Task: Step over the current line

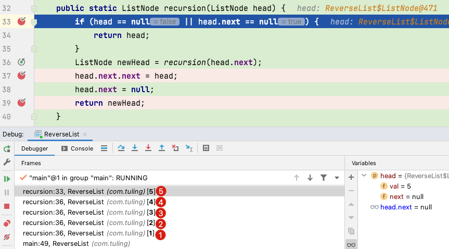Action: coord(121,148)
